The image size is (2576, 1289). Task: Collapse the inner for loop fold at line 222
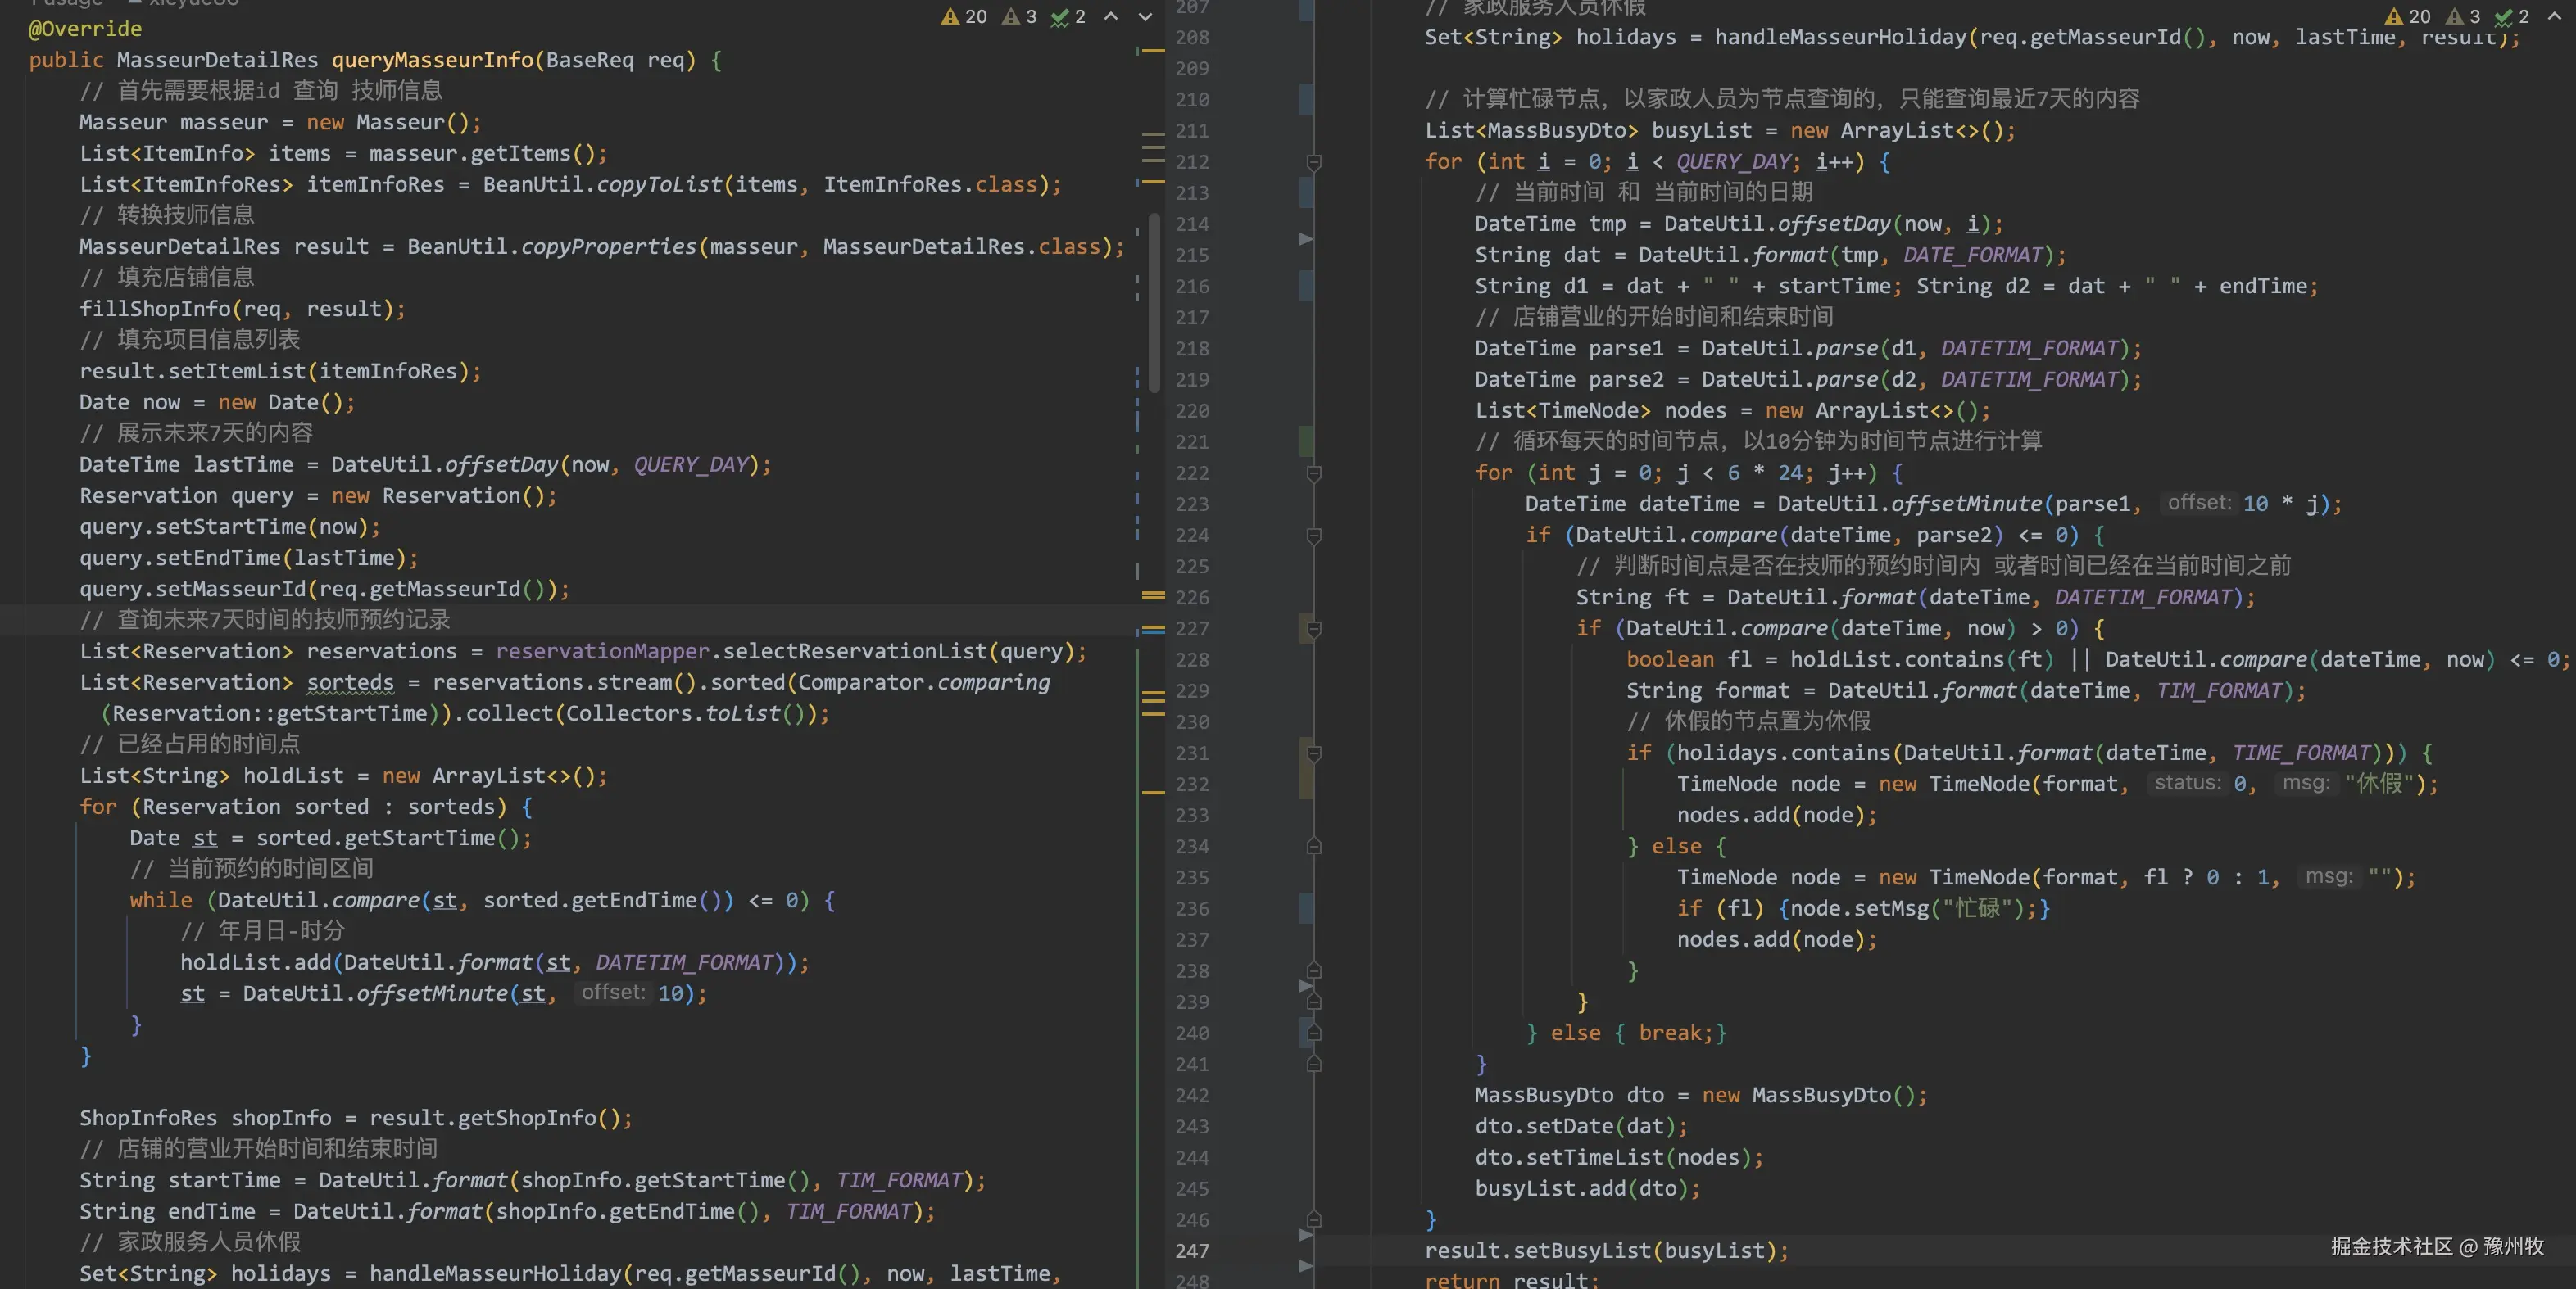tap(1314, 473)
